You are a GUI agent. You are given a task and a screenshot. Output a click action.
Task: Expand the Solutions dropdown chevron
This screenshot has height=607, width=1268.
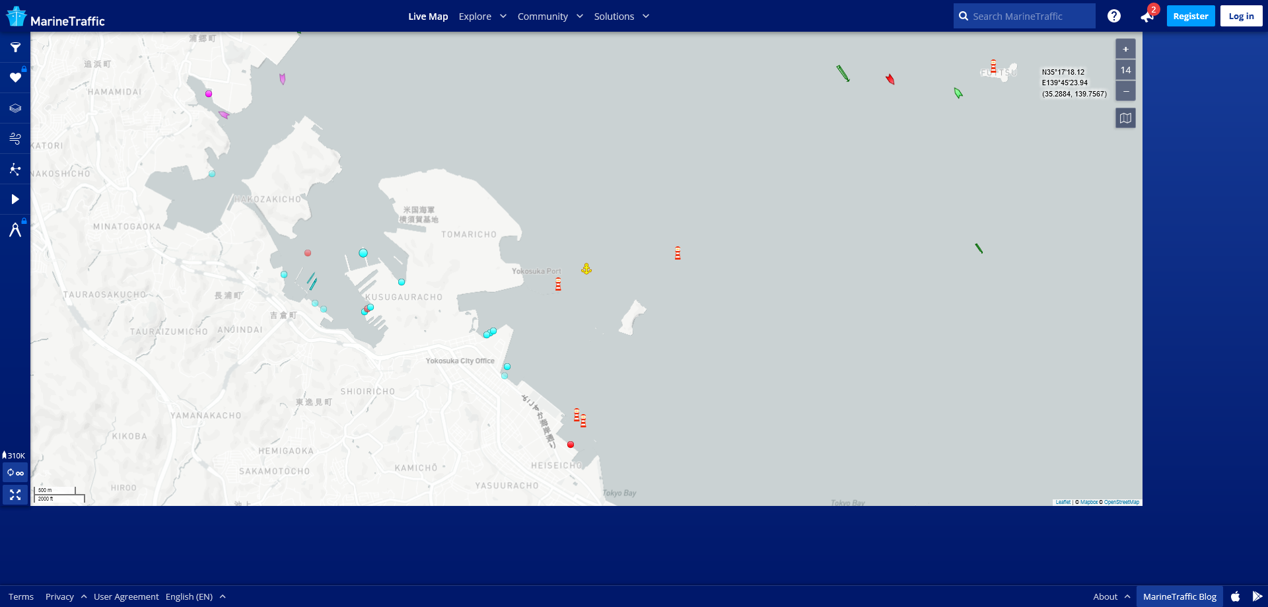pyautogui.click(x=646, y=16)
